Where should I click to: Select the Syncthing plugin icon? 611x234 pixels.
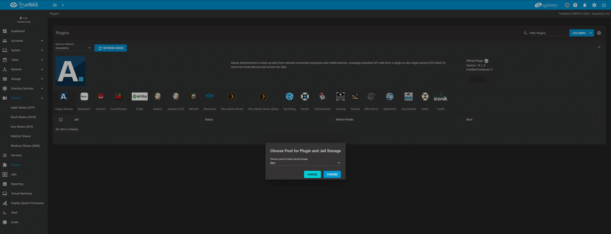pyautogui.click(x=290, y=96)
